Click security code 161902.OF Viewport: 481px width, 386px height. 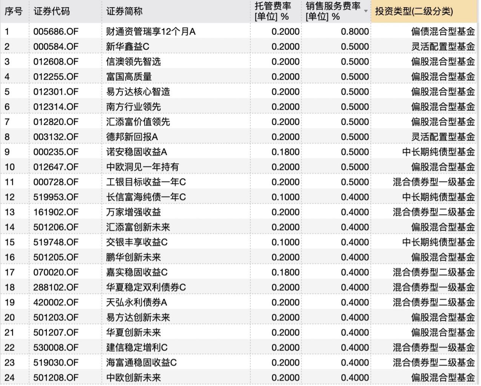[x=56, y=212]
